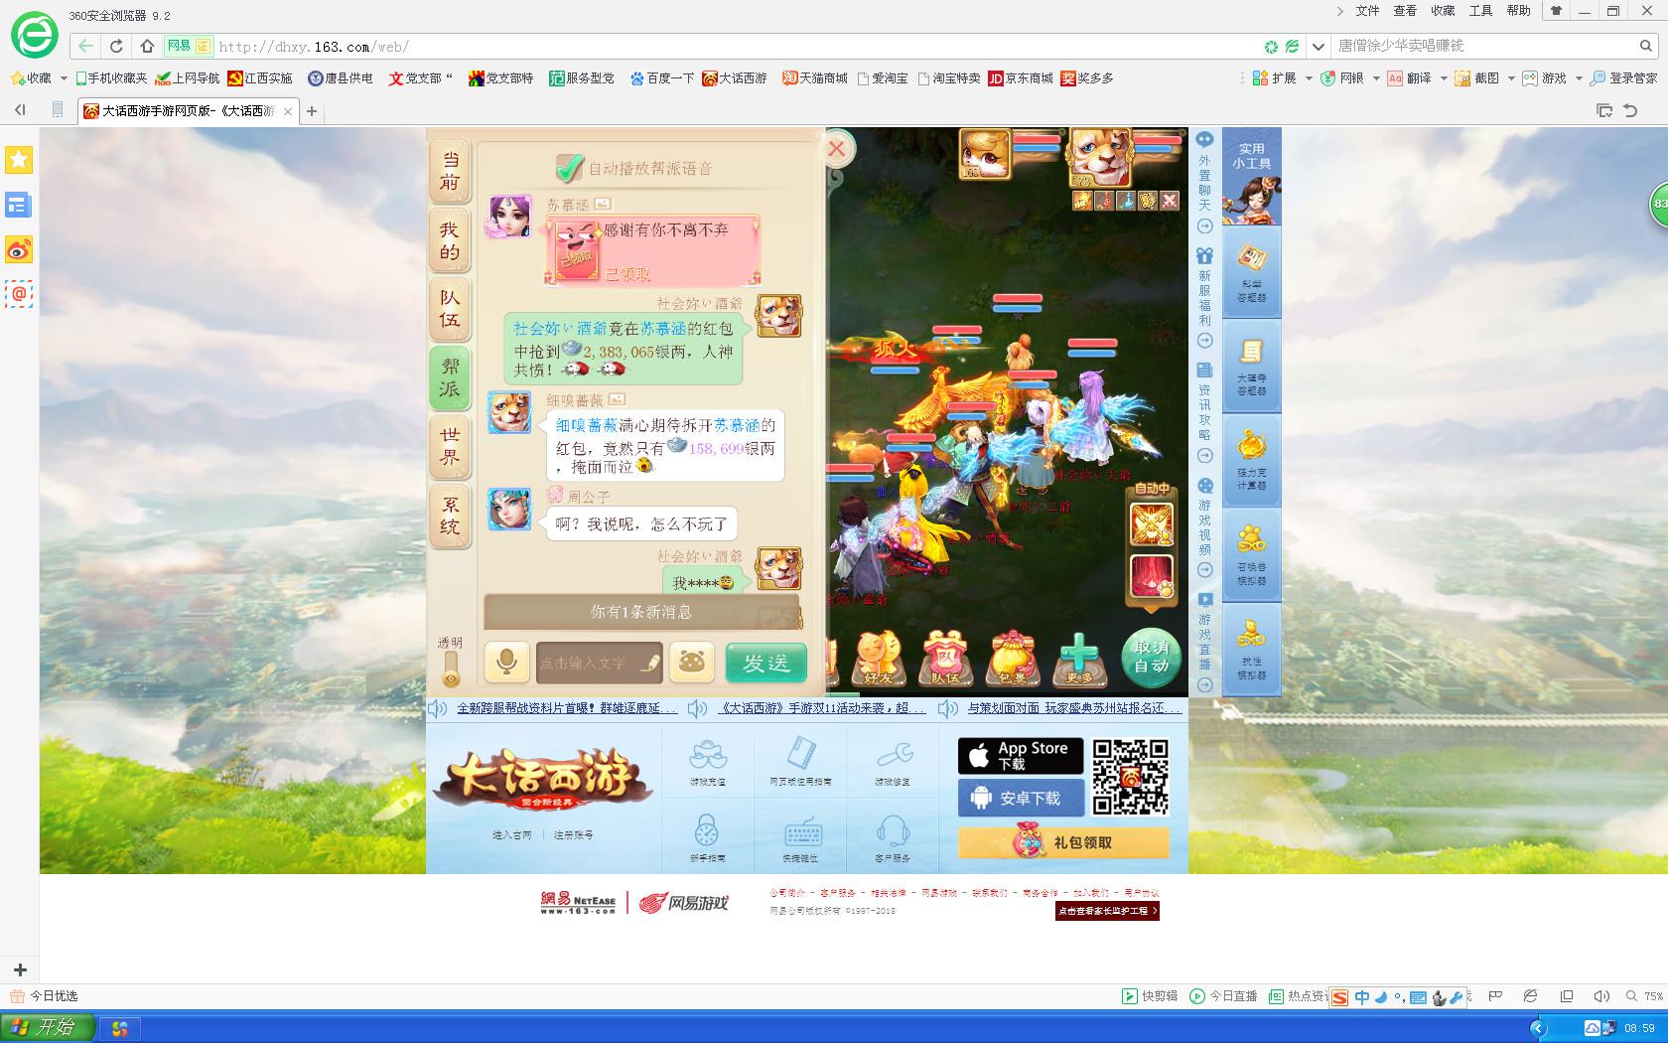Toggle Sogou punctuation mode

coord(1399,997)
